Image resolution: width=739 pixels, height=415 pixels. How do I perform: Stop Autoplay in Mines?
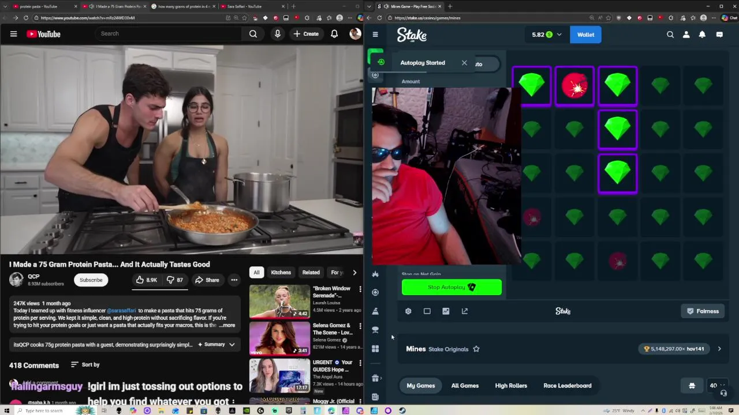click(x=451, y=287)
